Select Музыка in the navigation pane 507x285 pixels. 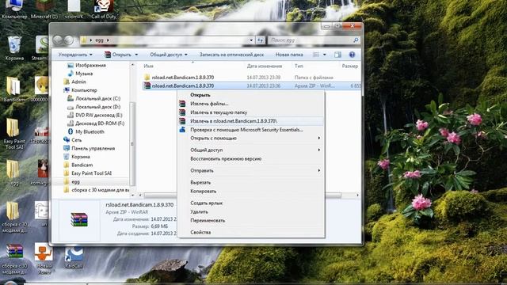click(x=80, y=74)
